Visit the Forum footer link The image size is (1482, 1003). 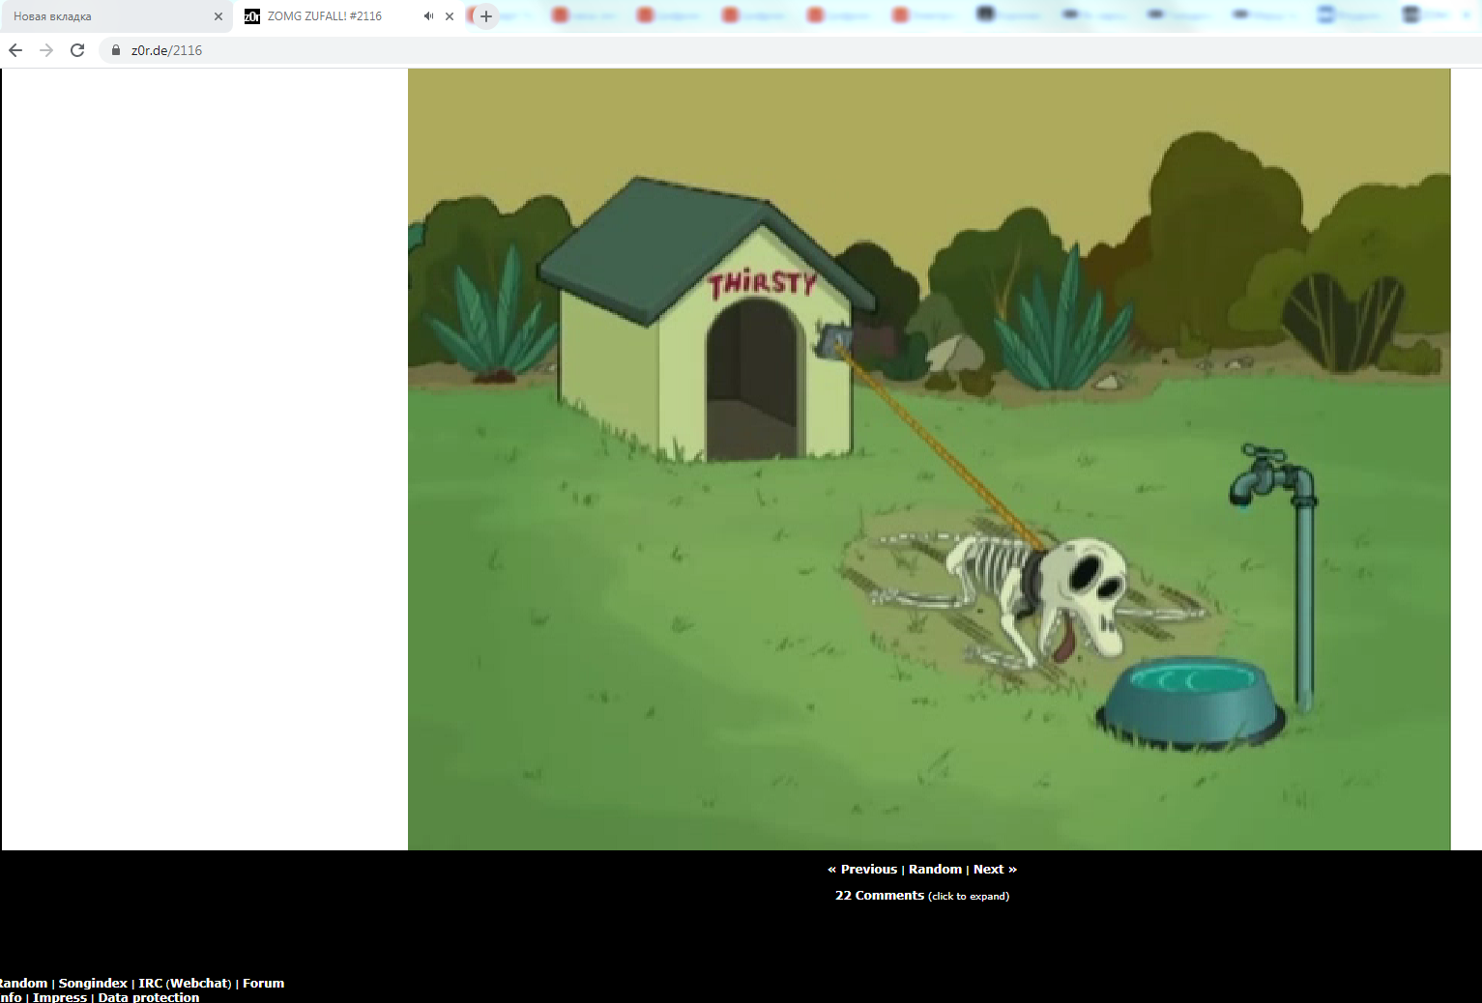[x=263, y=984]
